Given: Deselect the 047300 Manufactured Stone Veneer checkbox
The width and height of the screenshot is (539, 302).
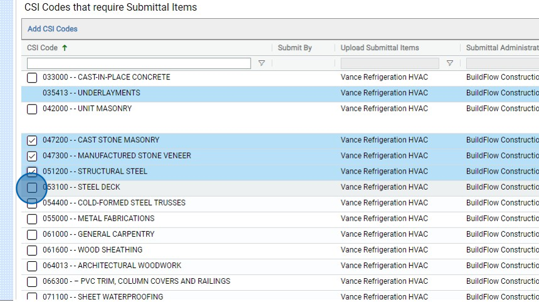Looking at the screenshot, I should tap(32, 156).
